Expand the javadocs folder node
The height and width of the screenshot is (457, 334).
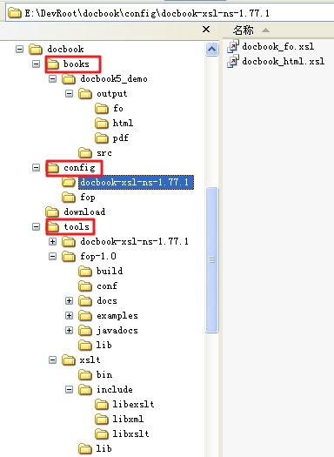(70, 331)
